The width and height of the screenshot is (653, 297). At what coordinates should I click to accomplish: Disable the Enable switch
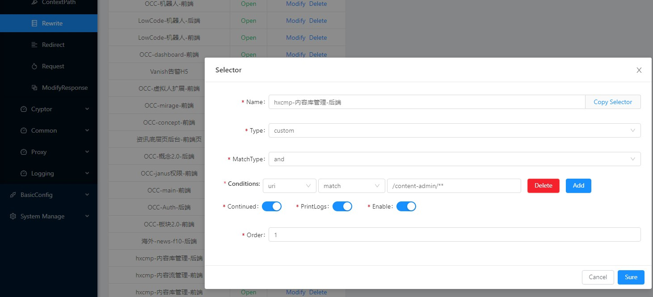pyautogui.click(x=406, y=206)
